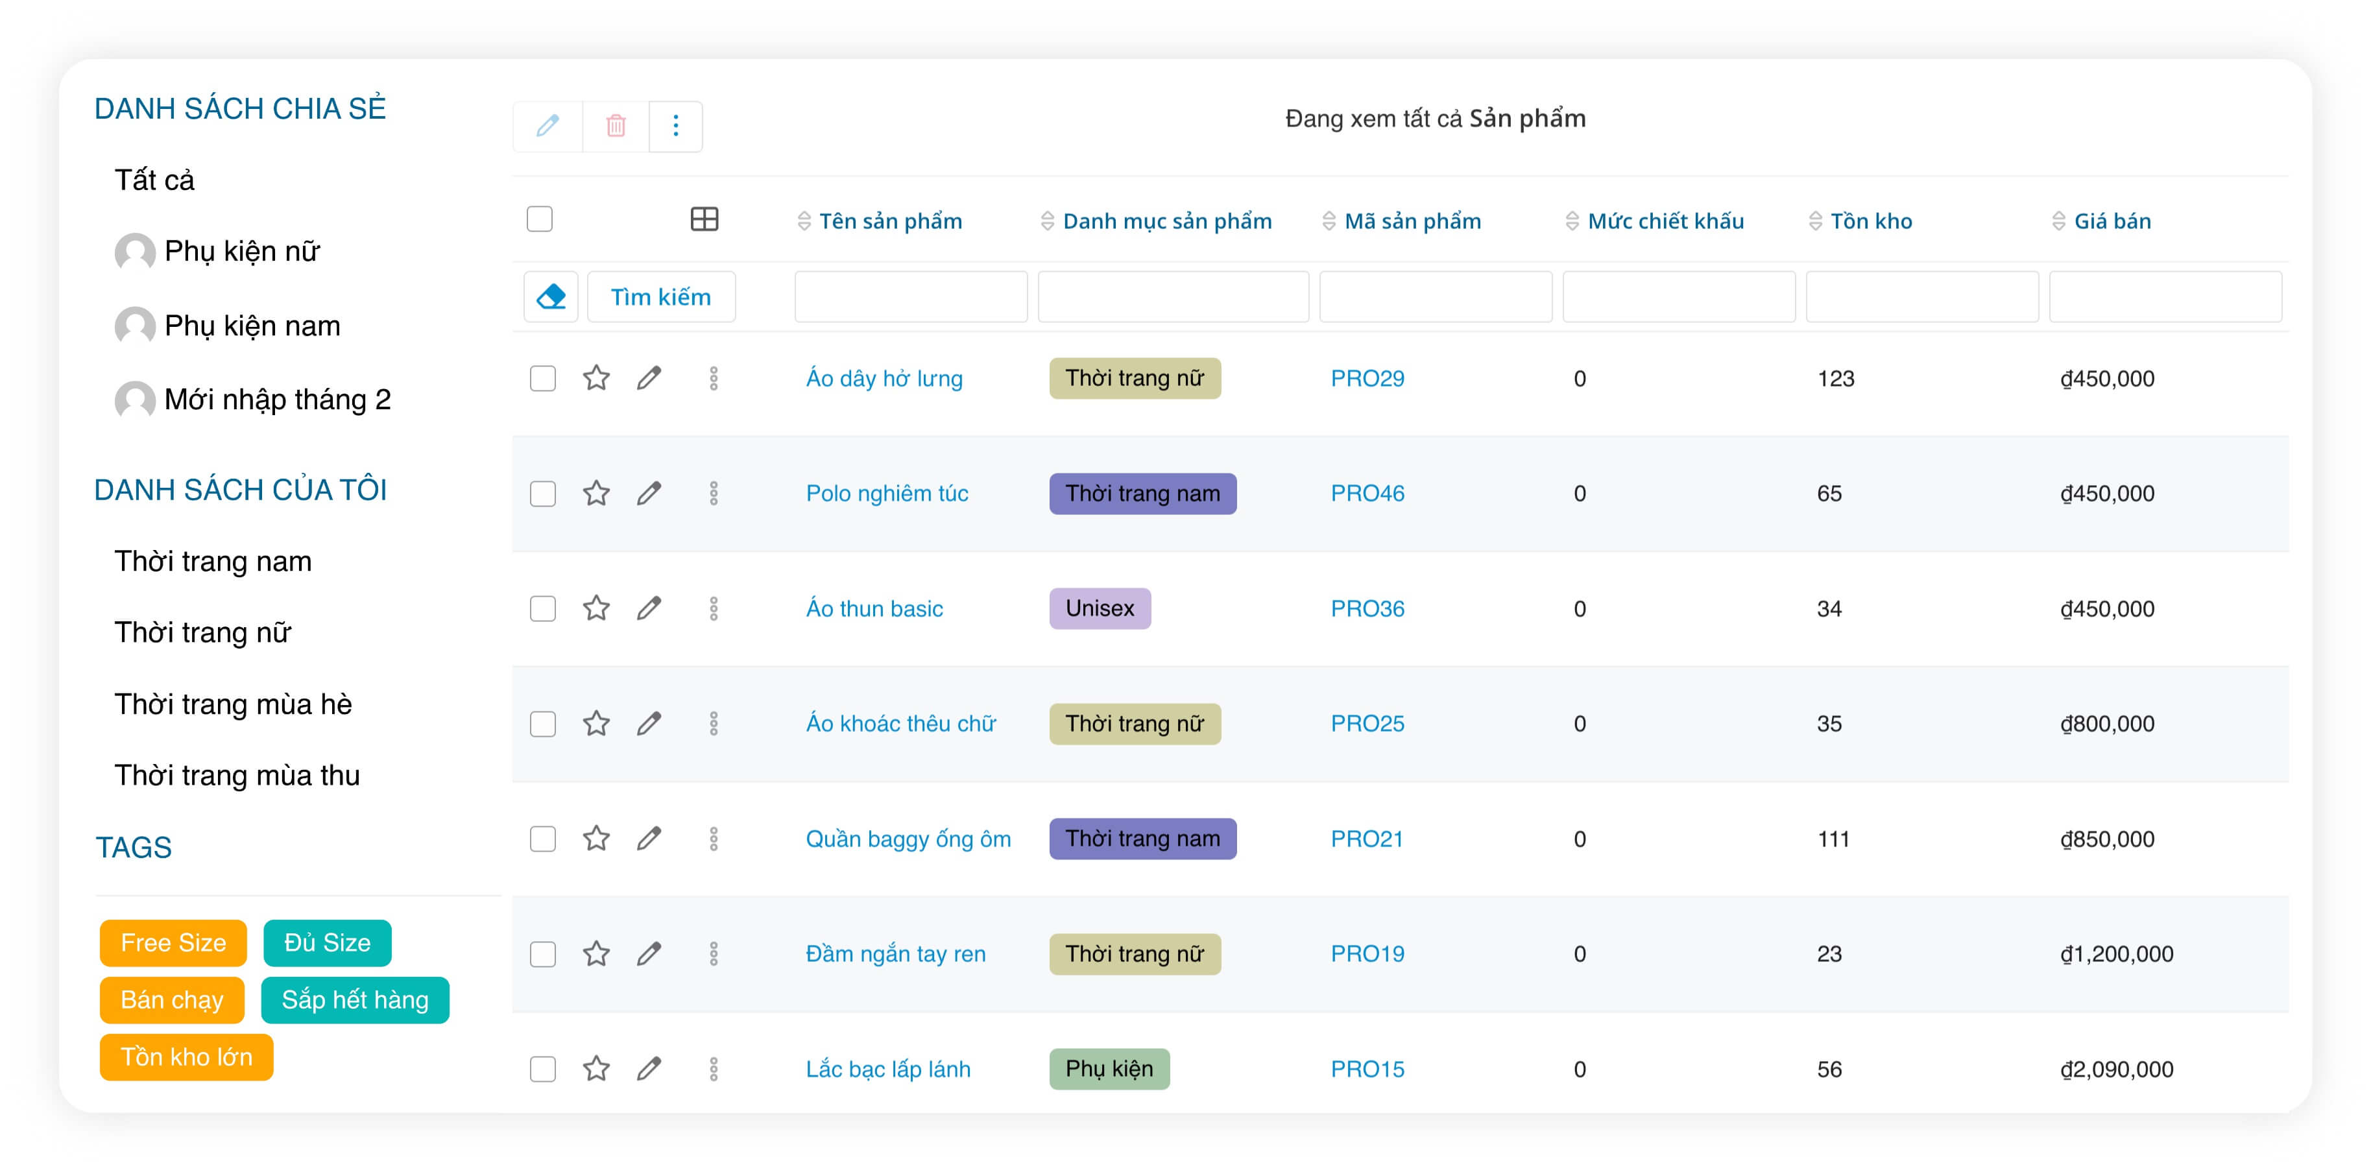Sort by Mã sản phẩm column
Image resolution: width=2371 pixels, height=1172 pixels.
click(x=1402, y=221)
